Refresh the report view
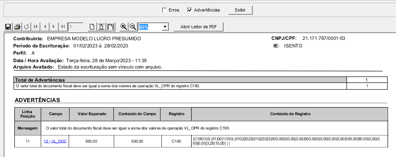Viewport: 396px width, 157px height. 26,26
